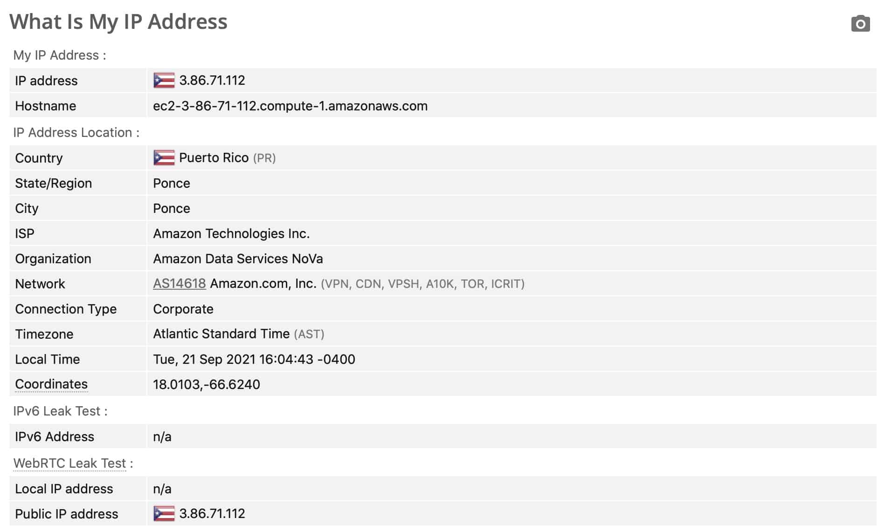Click the Corporate connection type value
This screenshot has height=532, width=885.
click(x=183, y=309)
